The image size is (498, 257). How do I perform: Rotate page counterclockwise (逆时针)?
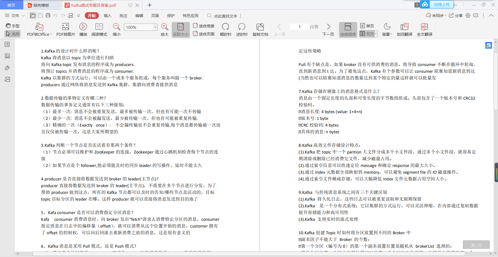pyautogui.click(x=242, y=30)
